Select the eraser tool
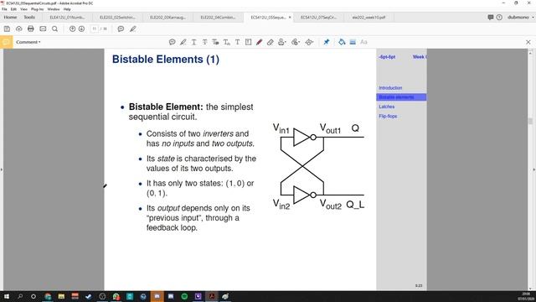Screen dimensions: 536x302 tap(270, 42)
